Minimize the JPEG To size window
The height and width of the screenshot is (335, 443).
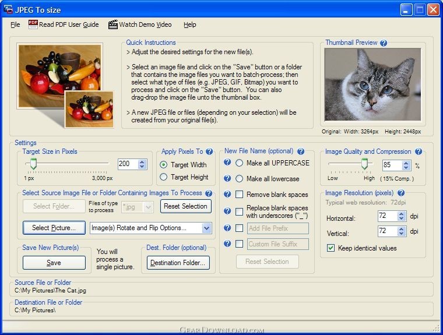tap(406, 10)
